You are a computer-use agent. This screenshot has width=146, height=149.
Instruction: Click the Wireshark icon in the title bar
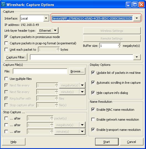click(3, 5)
